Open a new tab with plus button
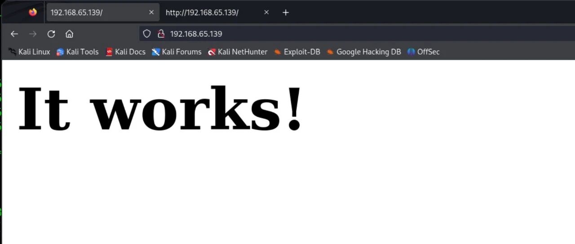Image resolution: width=575 pixels, height=244 pixels. click(x=286, y=13)
